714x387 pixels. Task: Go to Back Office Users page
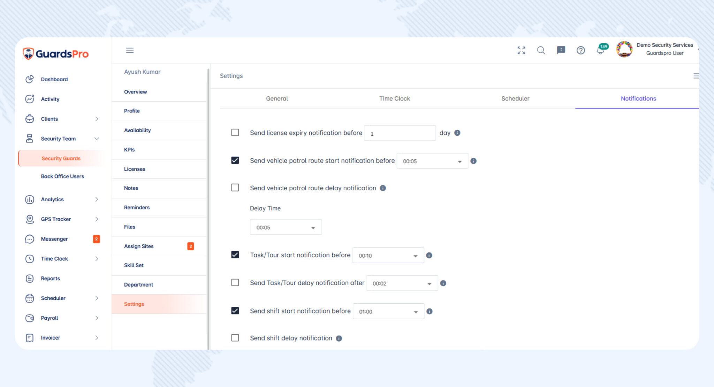62,176
